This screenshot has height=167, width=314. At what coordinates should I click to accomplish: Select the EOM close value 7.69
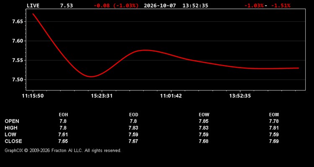pyautogui.click(x=274, y=141)
